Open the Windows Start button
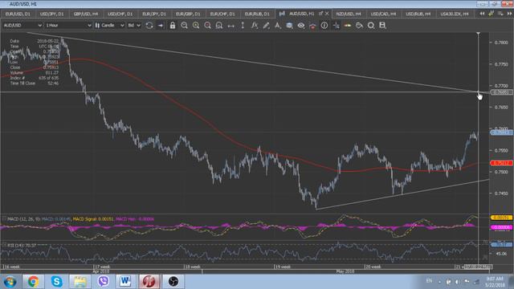Viewport: 514px width, 289px height. point(10,282)
